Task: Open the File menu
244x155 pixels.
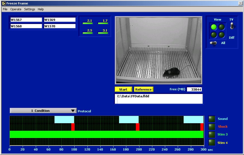Action: point(5,9)
